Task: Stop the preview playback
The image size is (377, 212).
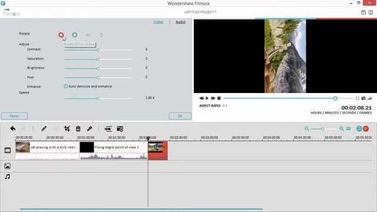Action: click(x=219, y=98)
